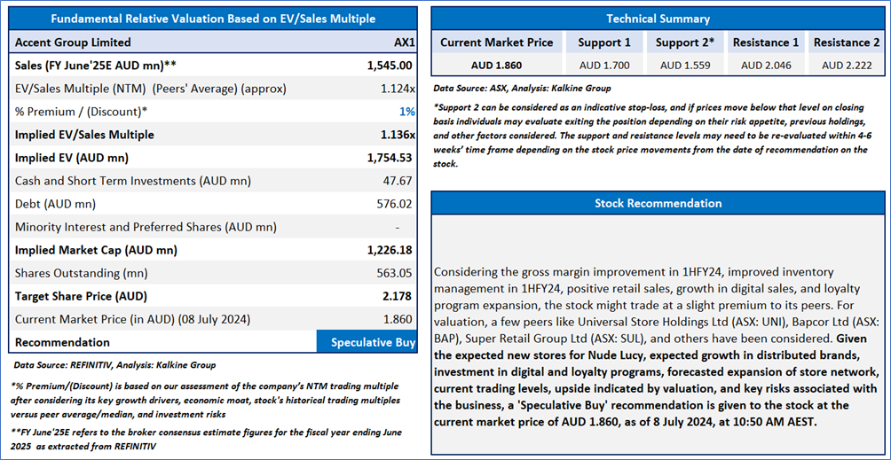Click the implied EV value '1,754.53'

(390, 158)
